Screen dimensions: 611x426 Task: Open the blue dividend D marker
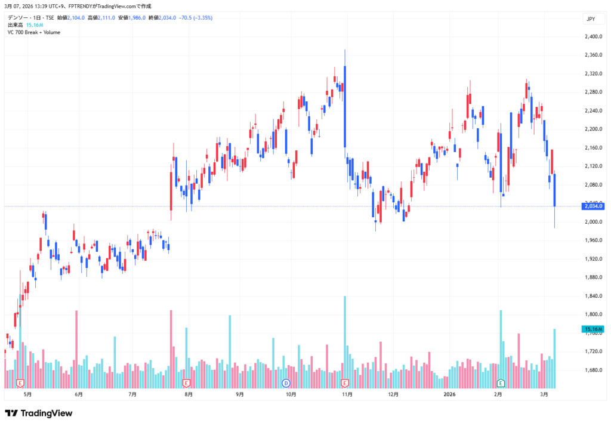[x=286, y=382]
